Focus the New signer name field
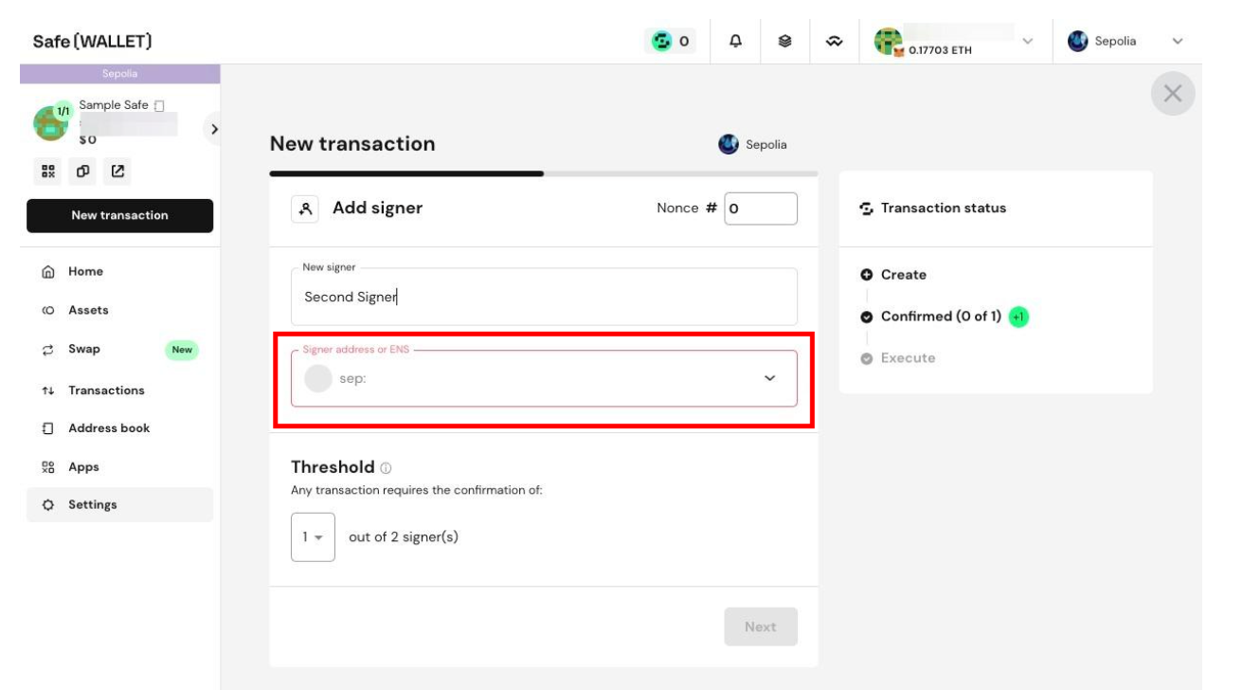 [x=544, y=297]
